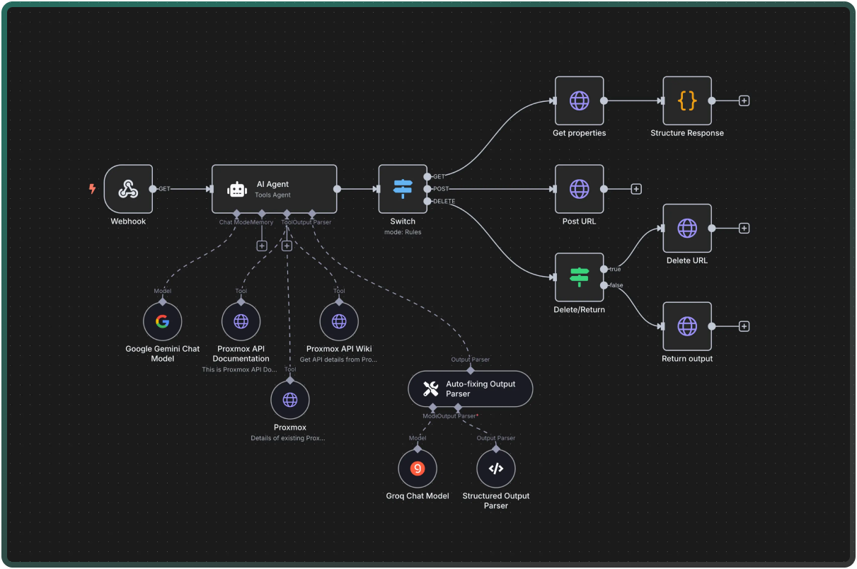Open the Switch node icon
This screenshot has width=857, height=569.
(403, 188)
